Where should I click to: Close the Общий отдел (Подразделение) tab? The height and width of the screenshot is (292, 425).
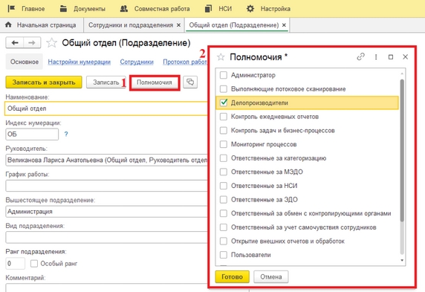tap(284, 25)
